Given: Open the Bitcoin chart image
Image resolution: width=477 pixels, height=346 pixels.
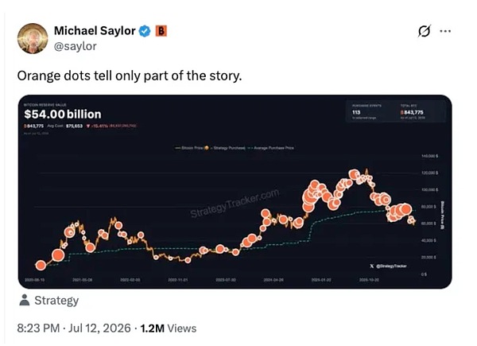Looking at the screenshot, I should pyautogui.click(x=235, y=192).
